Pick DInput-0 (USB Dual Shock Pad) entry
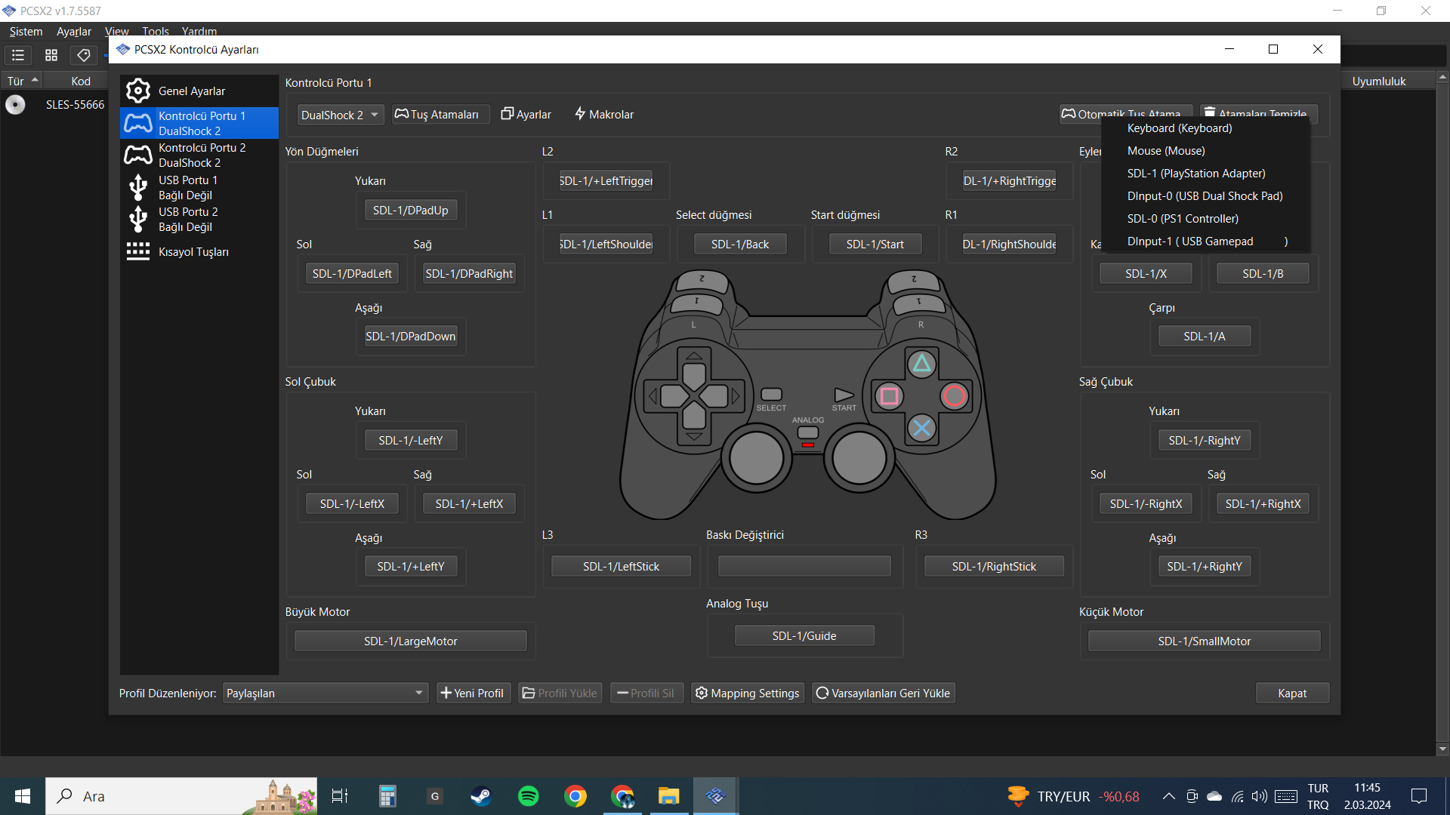The width and height of the screenshot is (1450, 815). click(1205, 196)
